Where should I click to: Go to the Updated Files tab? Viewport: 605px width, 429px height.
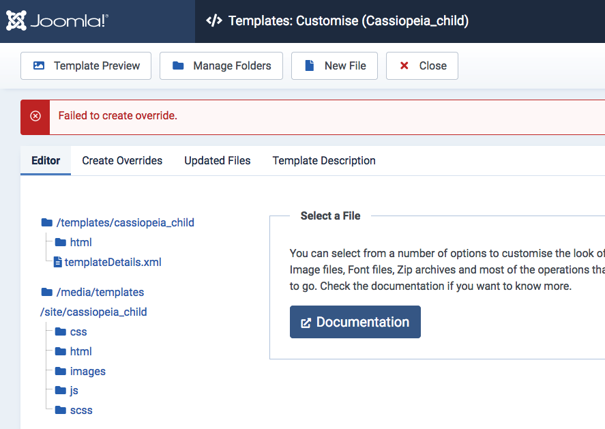click(x=217, y=160)
